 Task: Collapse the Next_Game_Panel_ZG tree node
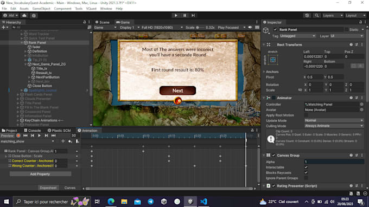point(26,64)
